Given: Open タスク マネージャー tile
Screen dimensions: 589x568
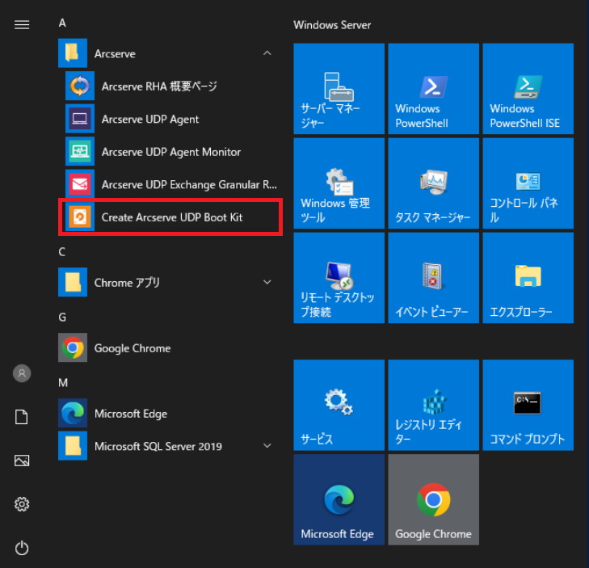Looking at the screenshot, I should [434, 183].
